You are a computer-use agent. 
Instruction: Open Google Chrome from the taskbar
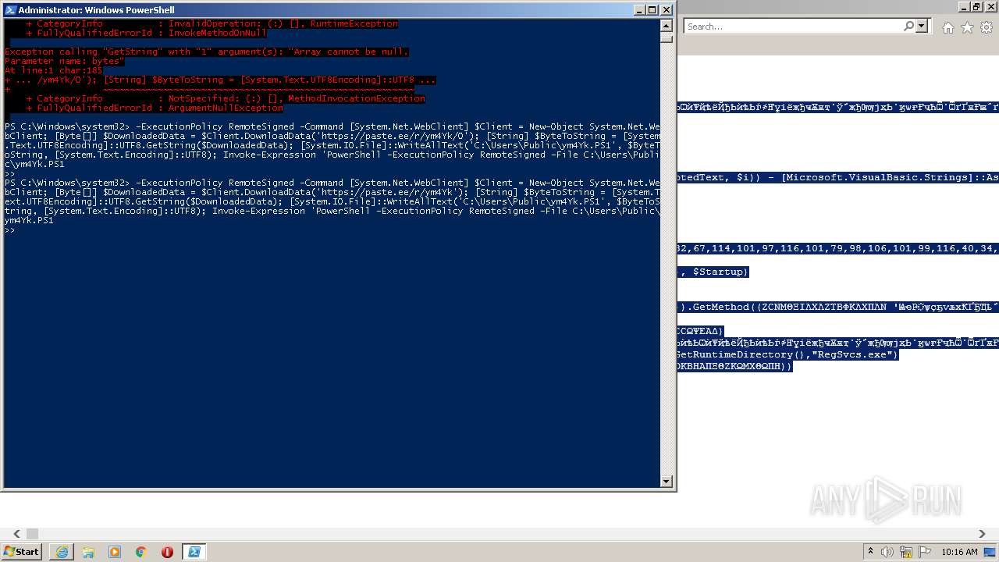[141, 552]
